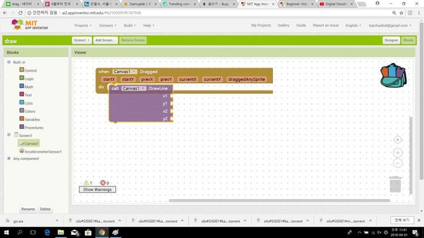Click the draggedAnySprite parameter block
Image resolution: width=424 pixels, height=238 pixels.
click(246, 79)
